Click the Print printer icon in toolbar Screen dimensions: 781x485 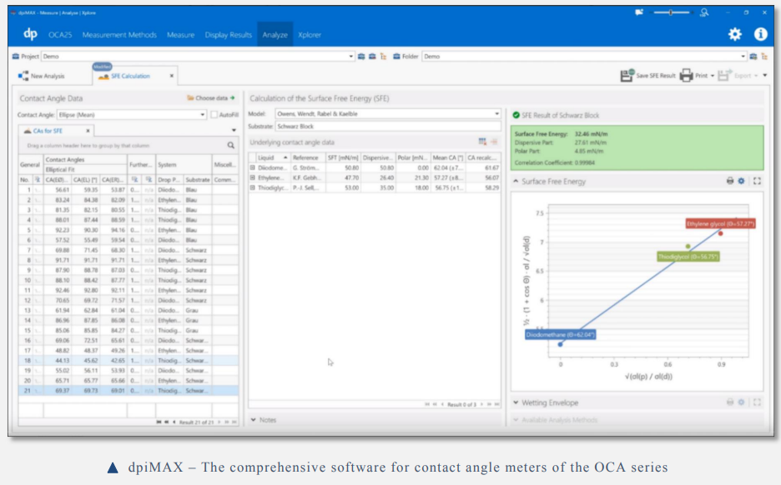tap(687, 76)
